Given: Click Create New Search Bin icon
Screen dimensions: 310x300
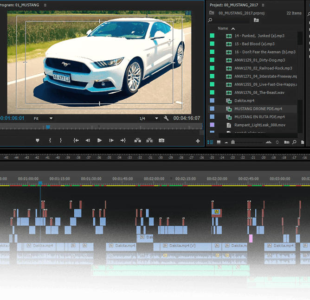Looking at the screenshot, I should click(x=256, y=20).
